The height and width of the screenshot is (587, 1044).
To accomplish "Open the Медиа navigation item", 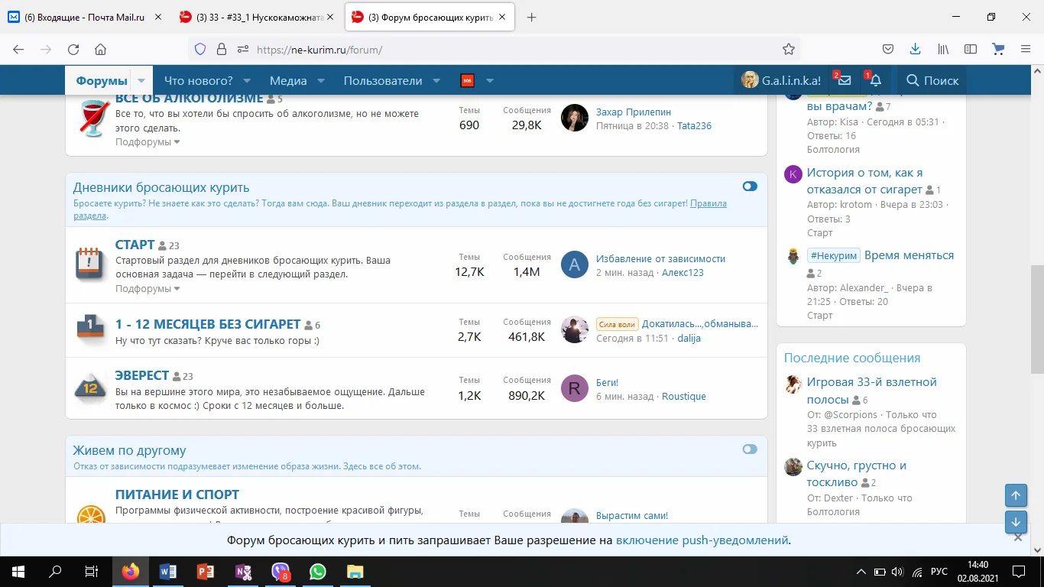I will tap(288, 80).
